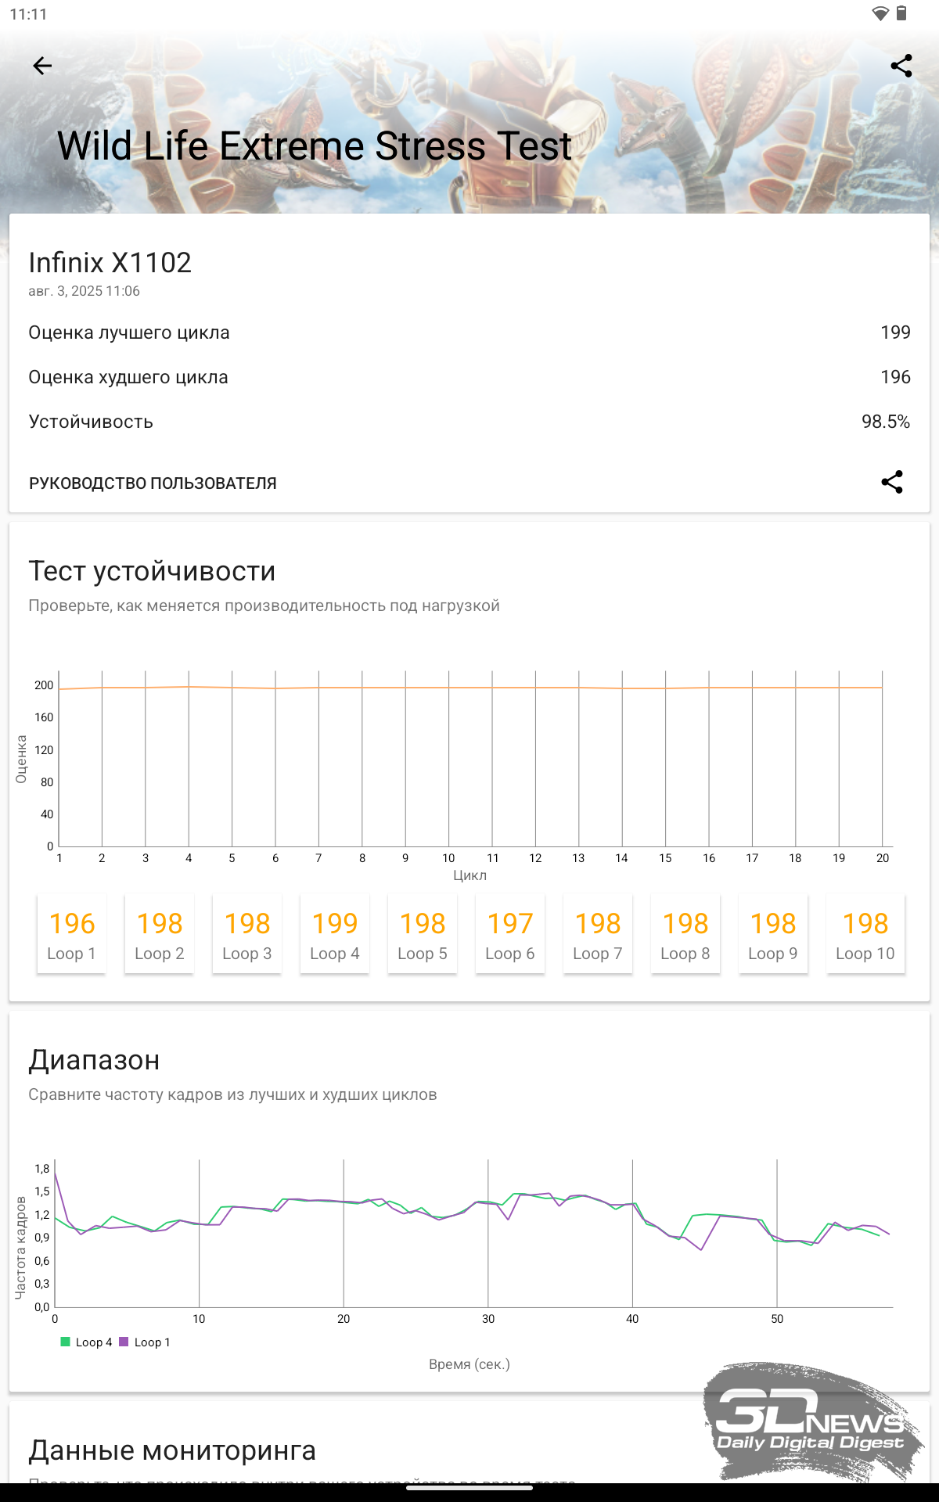
Task: Click the Цикл axis label
Action: coord(469,875)
